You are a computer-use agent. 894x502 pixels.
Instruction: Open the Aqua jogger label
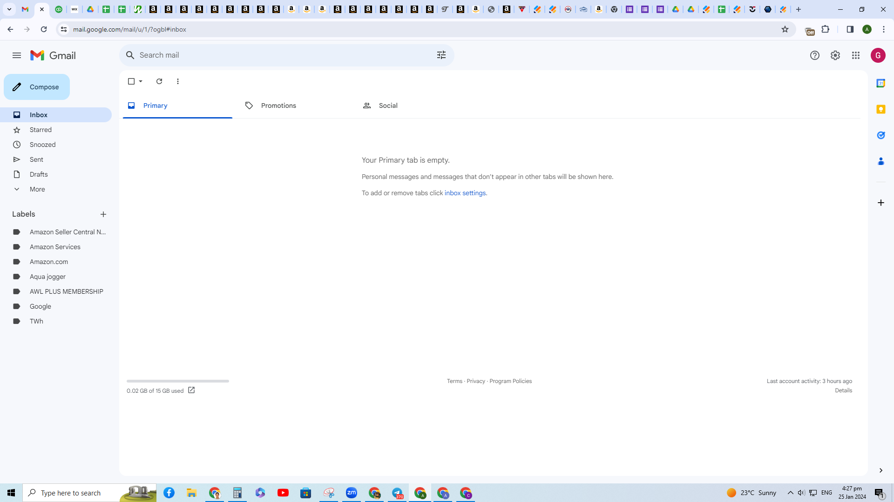(x=56, y=277)
